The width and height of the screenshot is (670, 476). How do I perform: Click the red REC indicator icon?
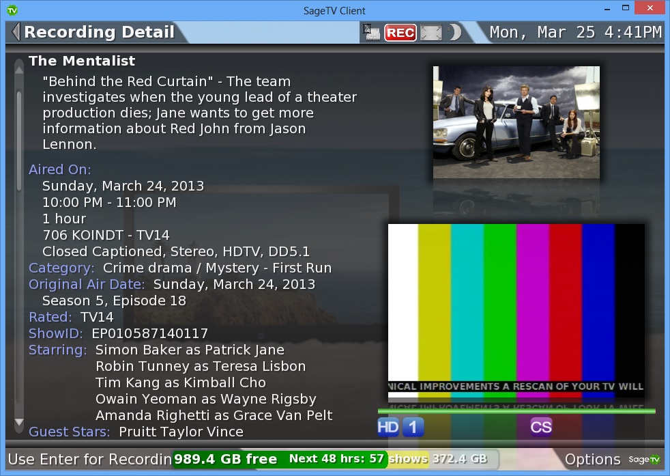pos(400,33)
